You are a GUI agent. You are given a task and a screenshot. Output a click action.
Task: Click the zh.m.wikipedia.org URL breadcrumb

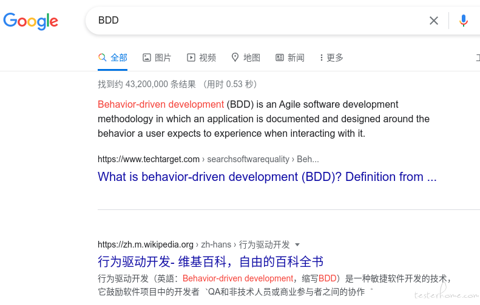(x=194, y=244)
